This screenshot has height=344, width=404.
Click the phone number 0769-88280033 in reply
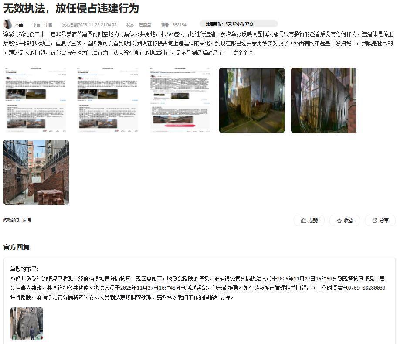367,288
